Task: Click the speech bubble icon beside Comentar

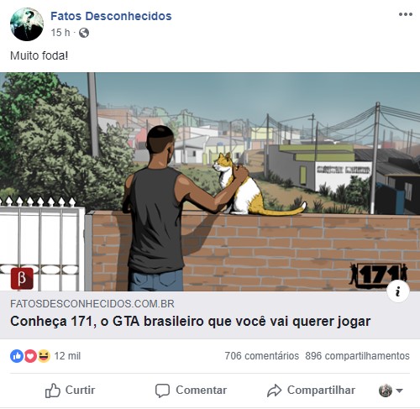Action: click(162, 391)
